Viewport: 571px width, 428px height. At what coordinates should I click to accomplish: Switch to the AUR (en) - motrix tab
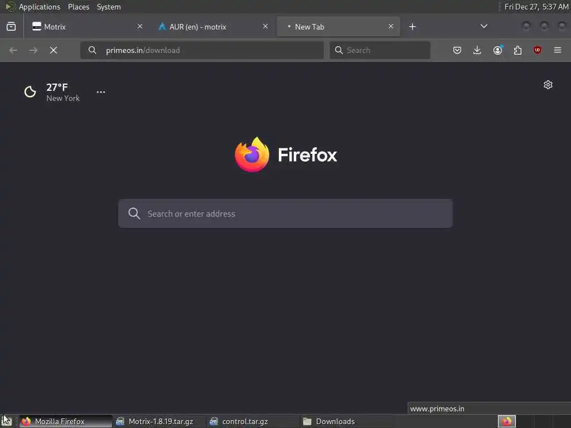[x=213, y=27]
